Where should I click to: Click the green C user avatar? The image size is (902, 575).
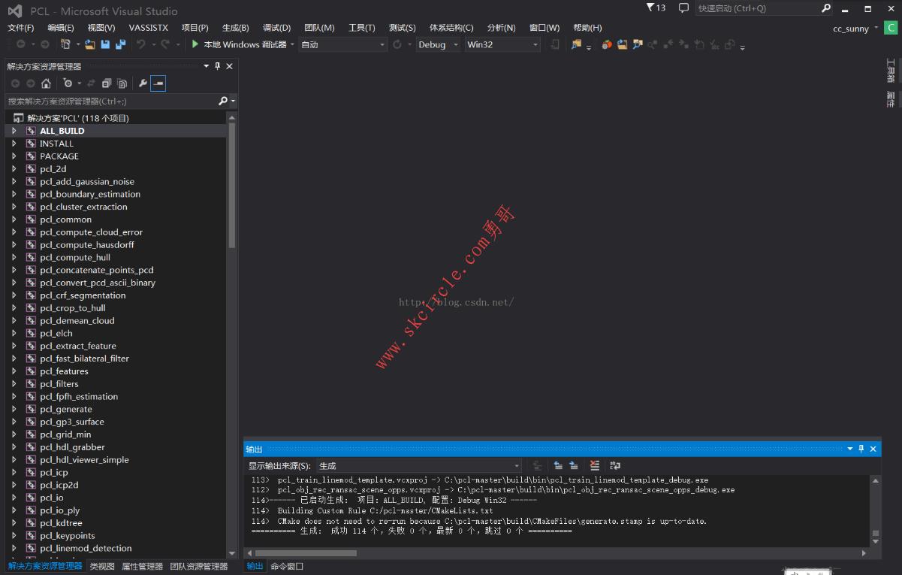(890, 29)
